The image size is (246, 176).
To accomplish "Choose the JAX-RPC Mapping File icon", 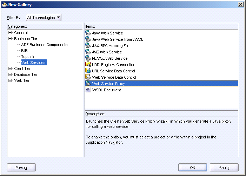I will (88, 46).
